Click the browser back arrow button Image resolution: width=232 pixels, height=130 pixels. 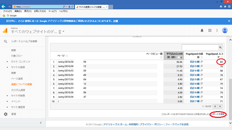pos(4,6)
